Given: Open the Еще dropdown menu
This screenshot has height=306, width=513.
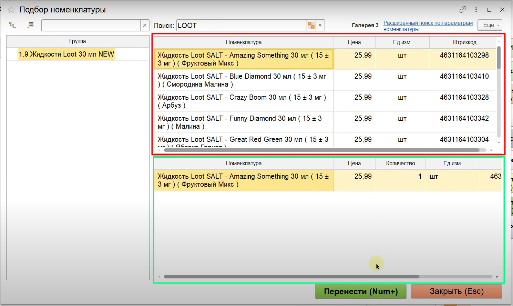Looking at the screenshot, I should [x=491, y=25].
